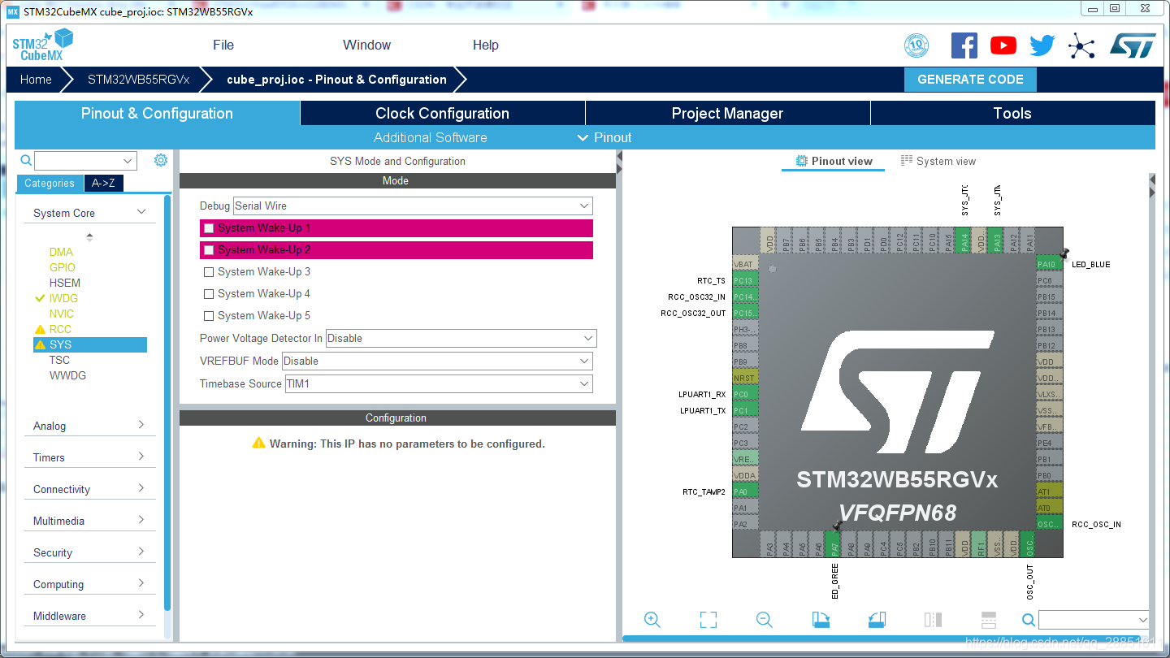Click green PA0 RTC_TAMP2 pin
The width and height of the screenshot is (1170, 658).
point(745,491)
